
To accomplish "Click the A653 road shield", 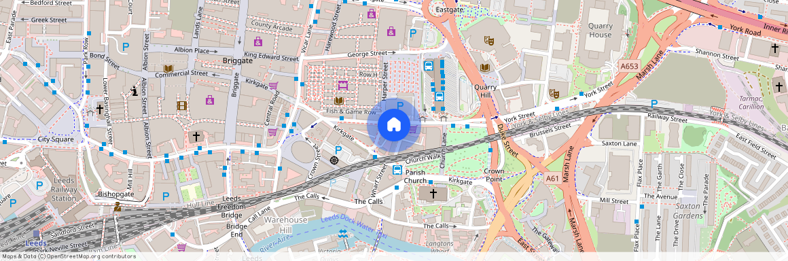I will [628, 66].
